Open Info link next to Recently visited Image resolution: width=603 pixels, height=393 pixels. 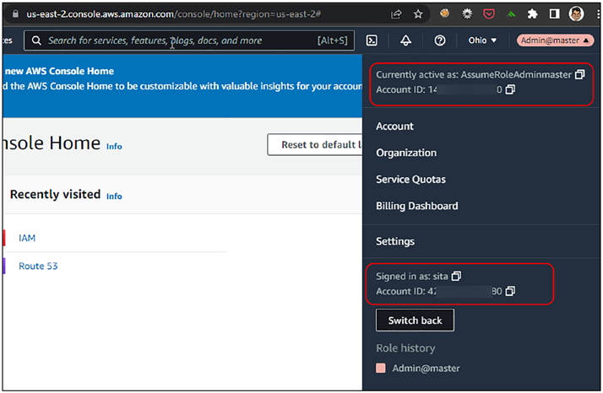[114, 196]
